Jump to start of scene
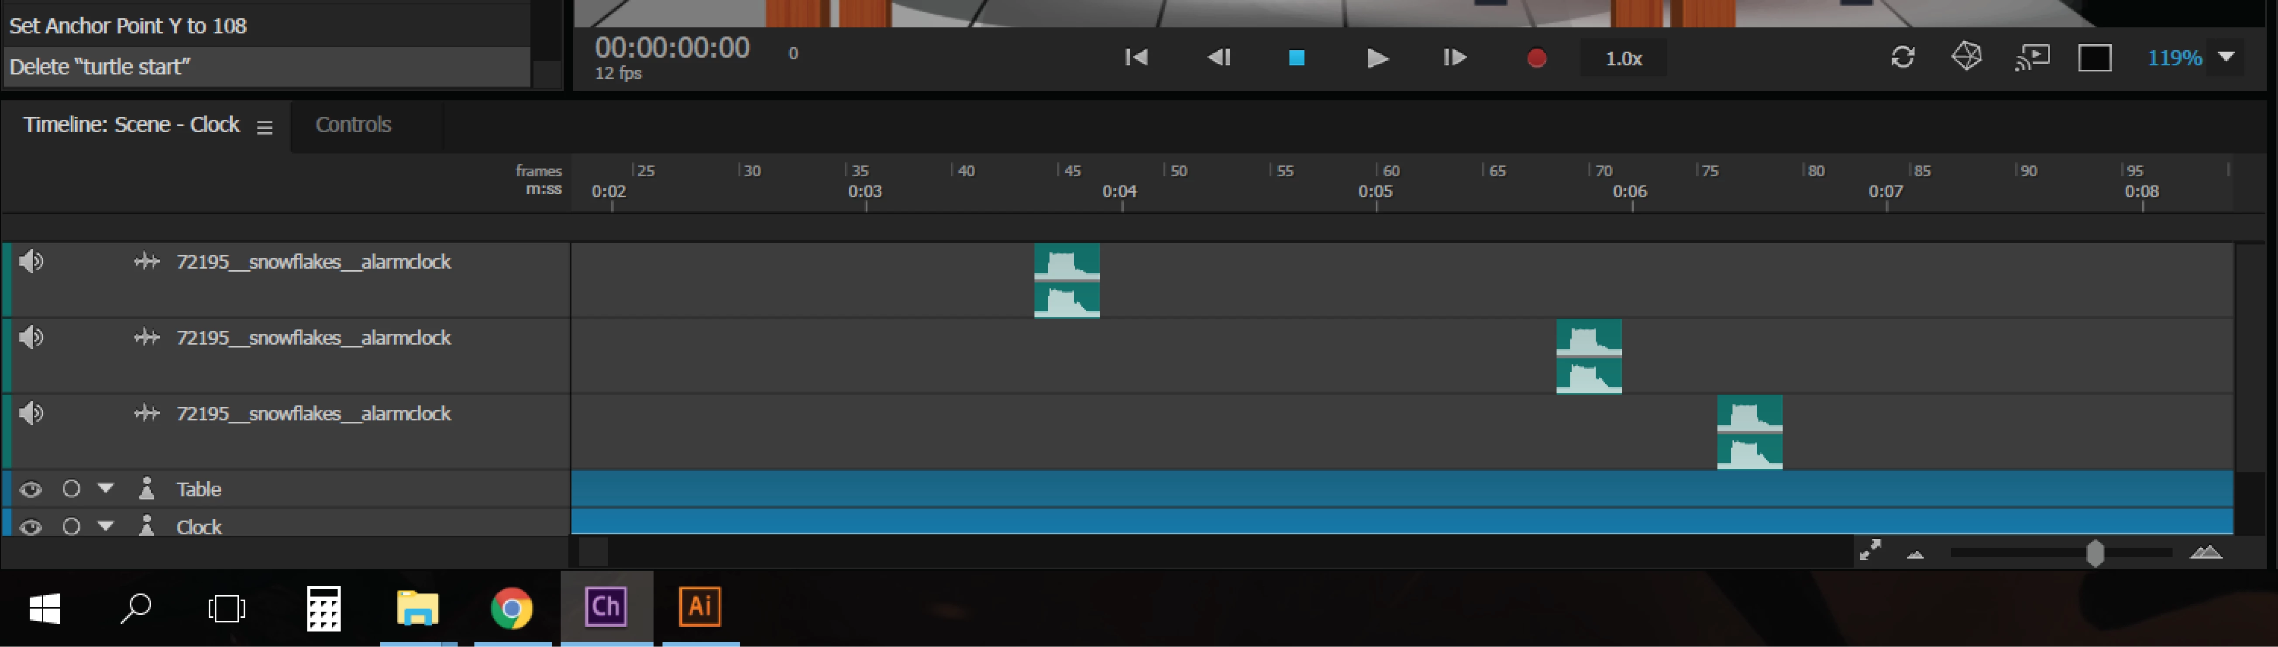Viewport: 2278px width, 647px height. [1136, 59]
